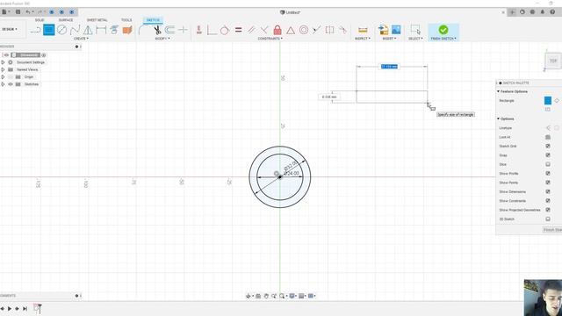
Task: Open the Create dropdown menu
Action: (81, 39)
